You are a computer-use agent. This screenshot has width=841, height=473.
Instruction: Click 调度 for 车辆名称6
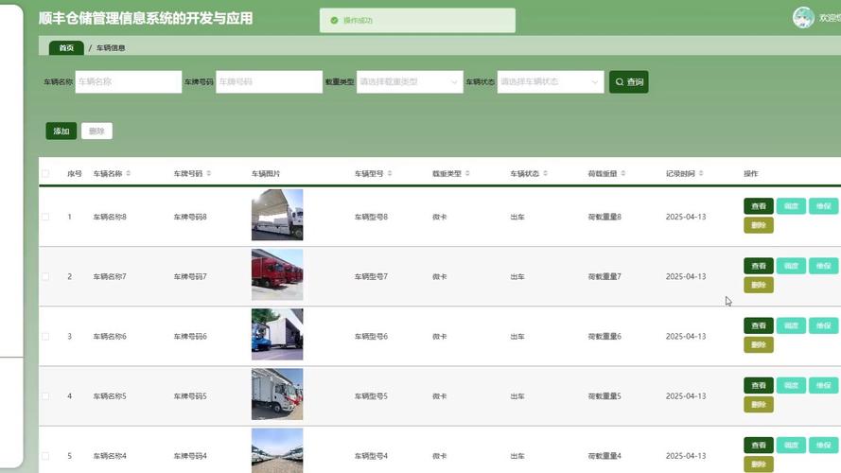point(791,325)
